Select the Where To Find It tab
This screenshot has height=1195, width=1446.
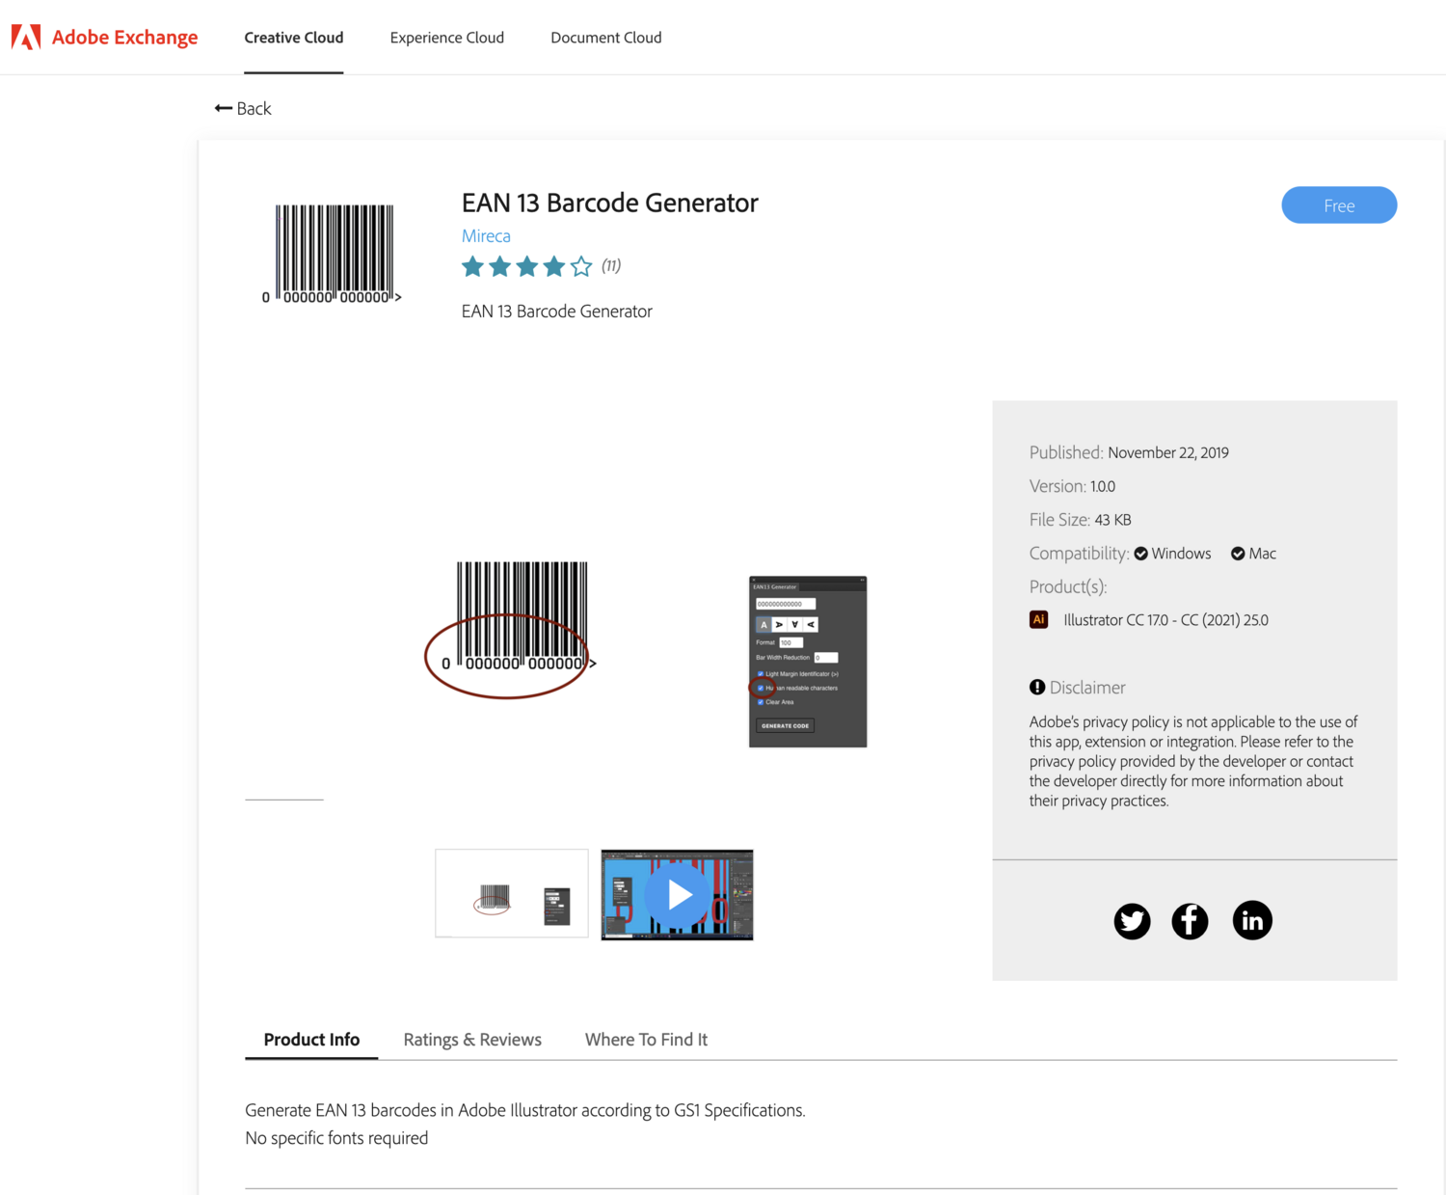[x=646, y=1040]
